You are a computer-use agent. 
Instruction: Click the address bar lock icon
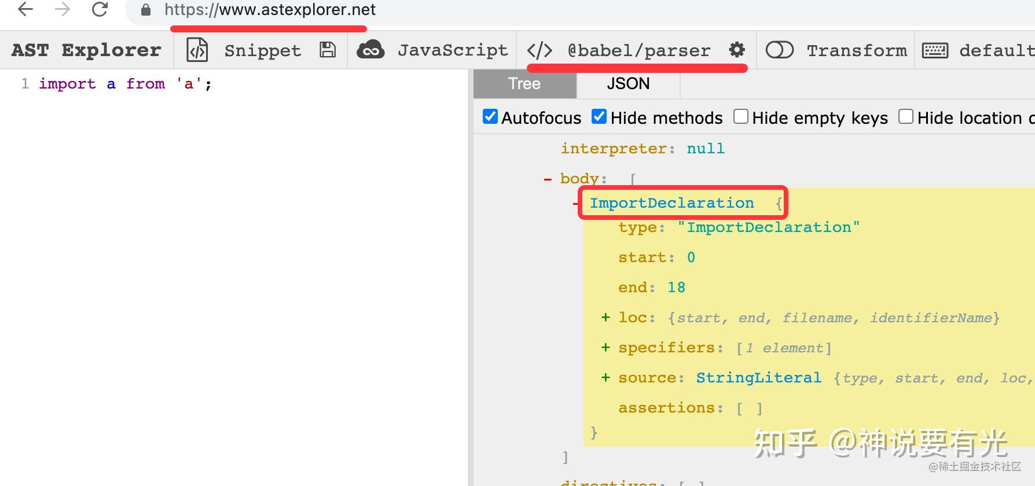pyautogui.click(x=146, y=10)
